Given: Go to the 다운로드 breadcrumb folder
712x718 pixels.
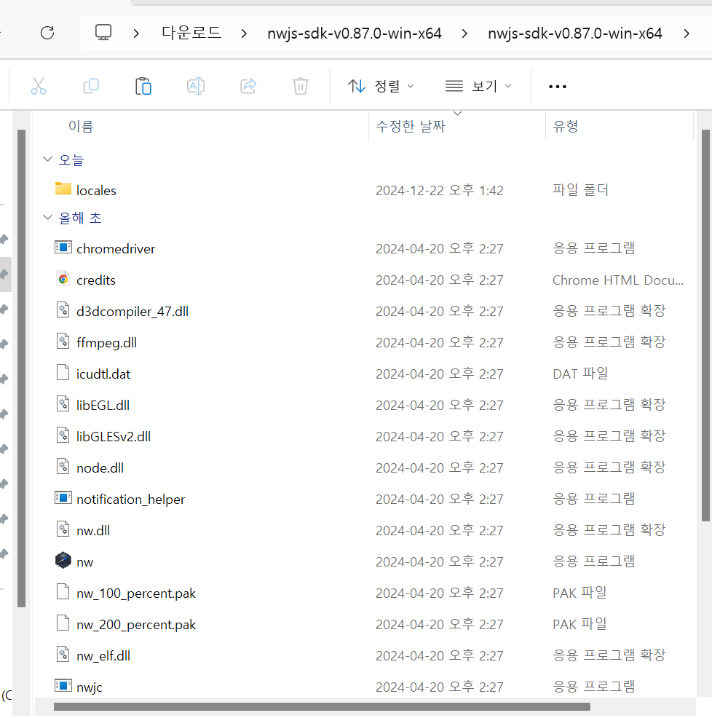Looking at the screenshot, I should click(x=191, y=33).
